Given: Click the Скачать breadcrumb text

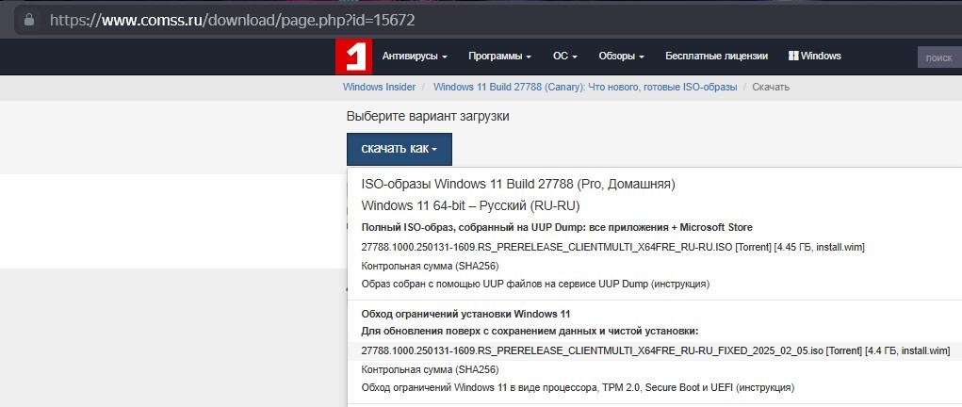Looking at the screenshot, I should click(771, 88).
